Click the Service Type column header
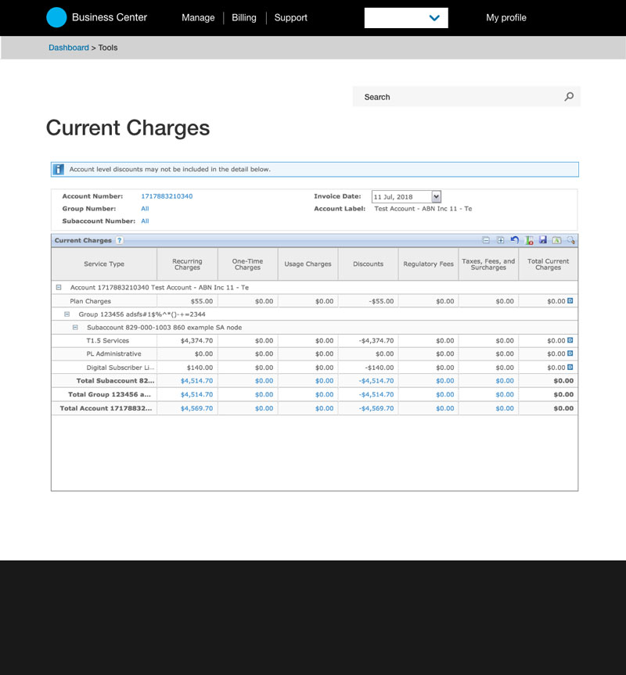 point(104,264)
